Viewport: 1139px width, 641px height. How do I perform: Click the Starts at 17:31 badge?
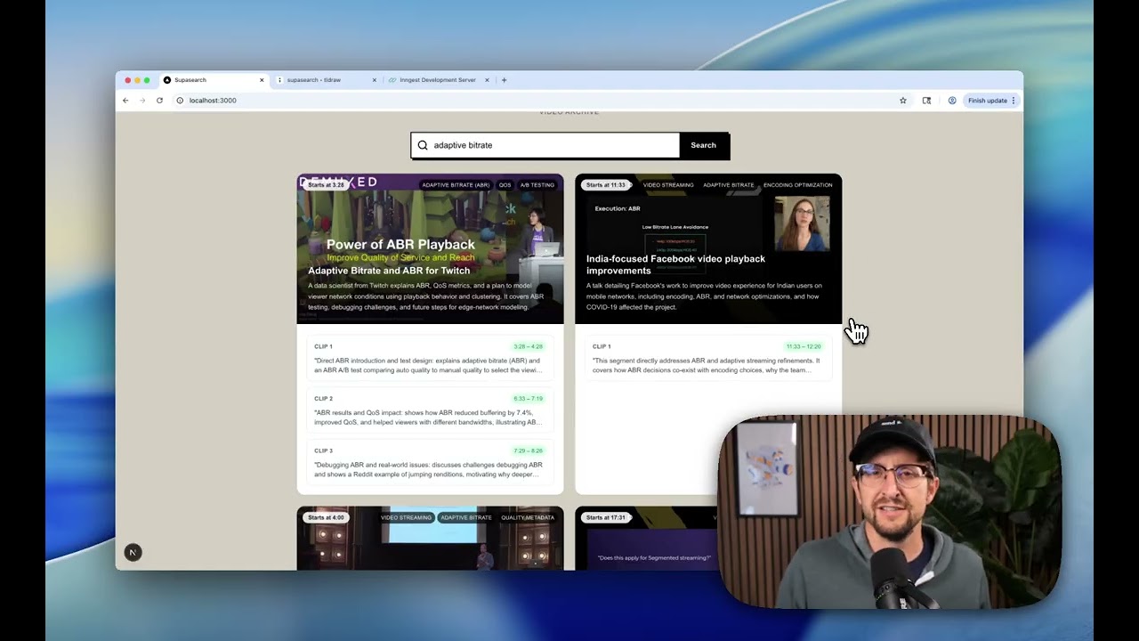606,517
